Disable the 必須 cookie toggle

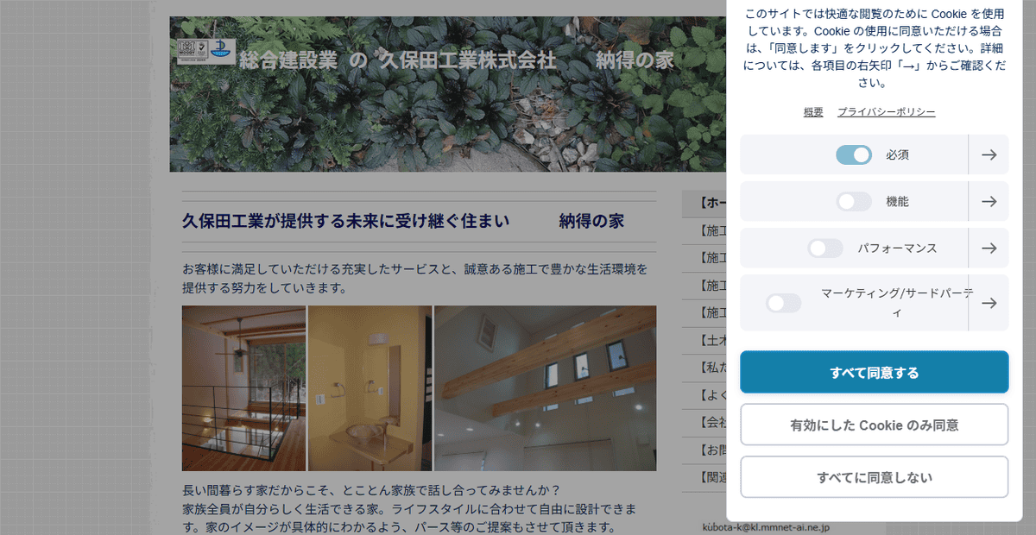855,154
